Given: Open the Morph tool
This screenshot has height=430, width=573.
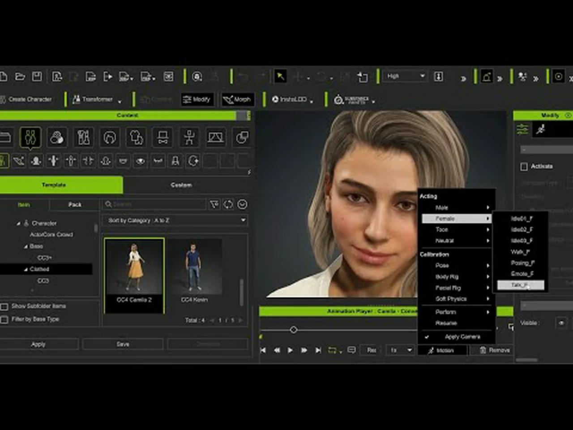Looking at the screenshot, I should click(x=237, y=99).
